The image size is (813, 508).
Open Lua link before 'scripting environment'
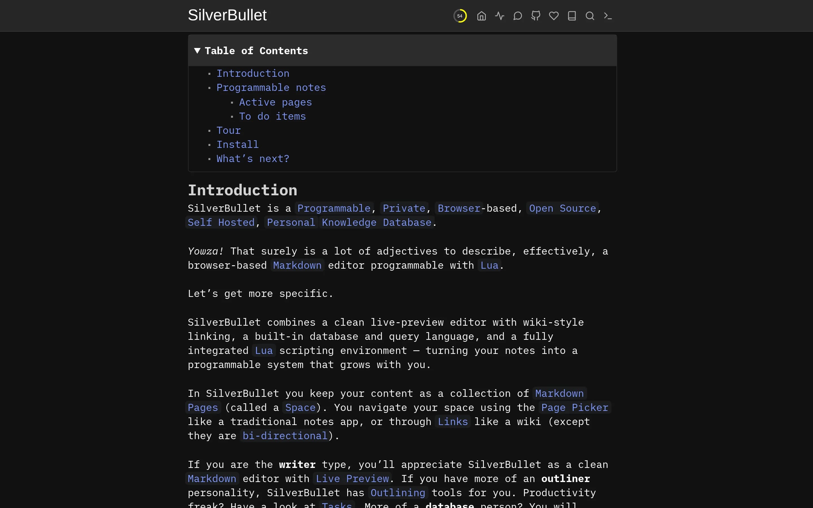pyautogui.click(x=264, y=351)
